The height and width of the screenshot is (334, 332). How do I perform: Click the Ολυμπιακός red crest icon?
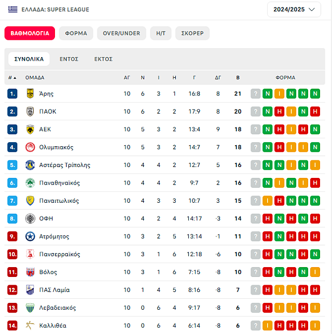[30, 147]
